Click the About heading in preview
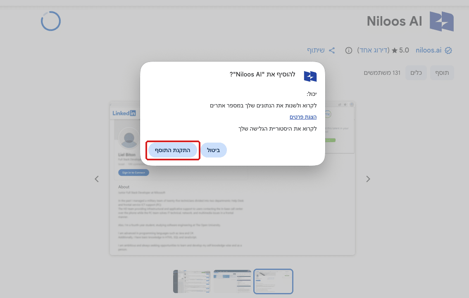The image size is (469, 298). coord(124,187)
